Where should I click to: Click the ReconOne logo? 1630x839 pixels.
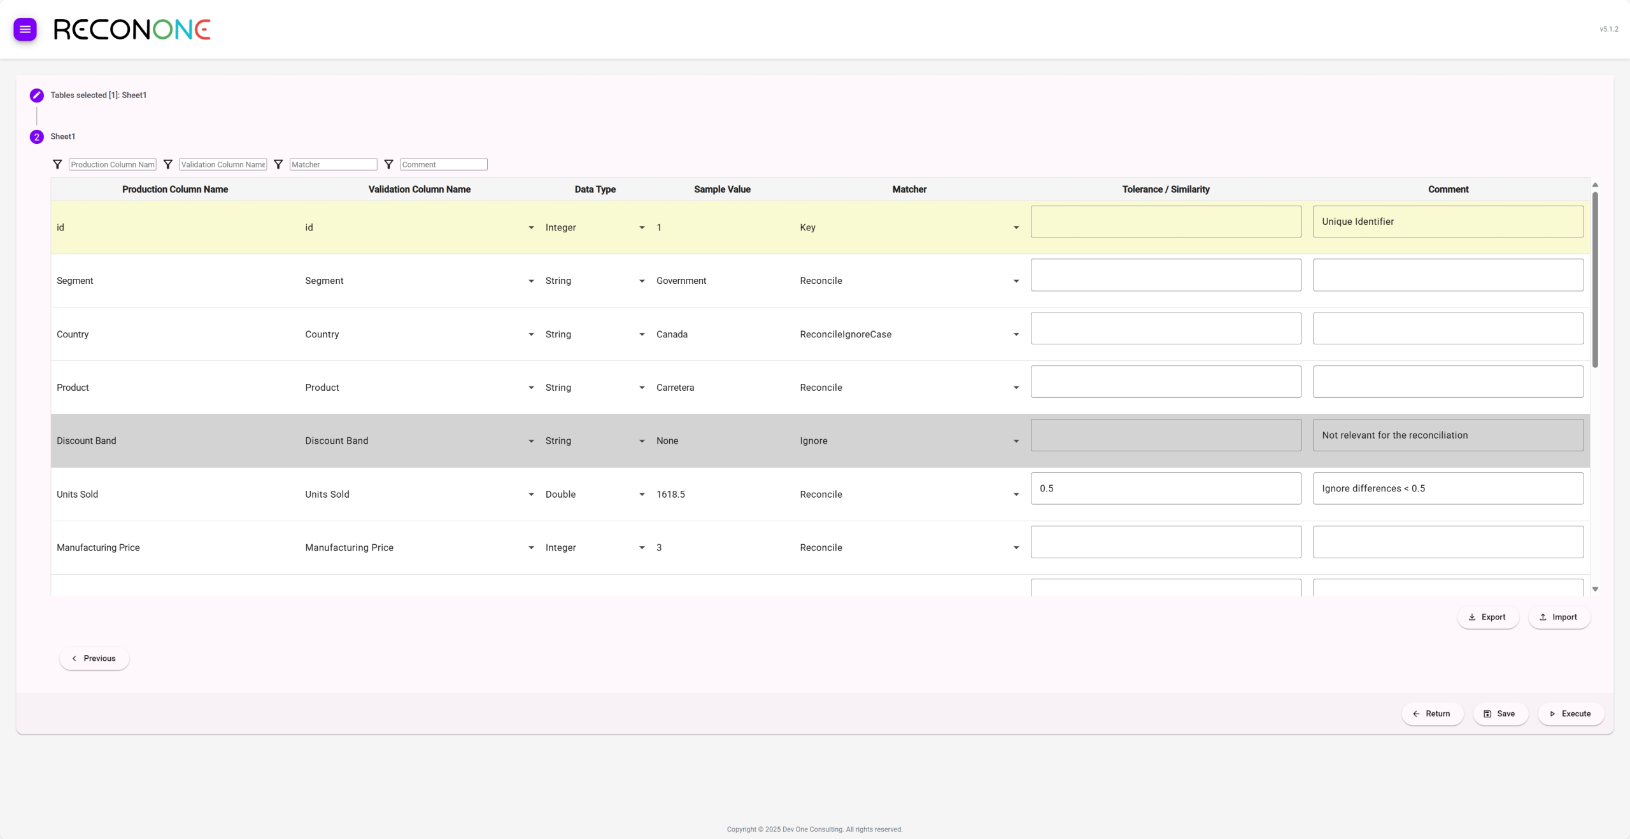tap(132, 29)
